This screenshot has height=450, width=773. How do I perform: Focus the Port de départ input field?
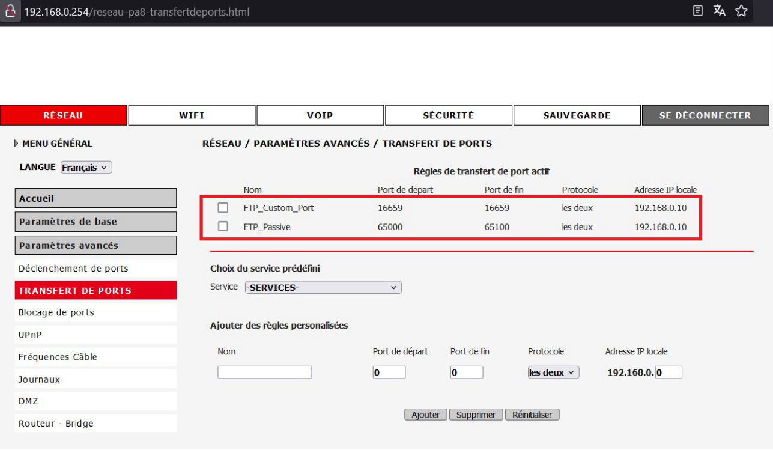click(x=389, y=372)
